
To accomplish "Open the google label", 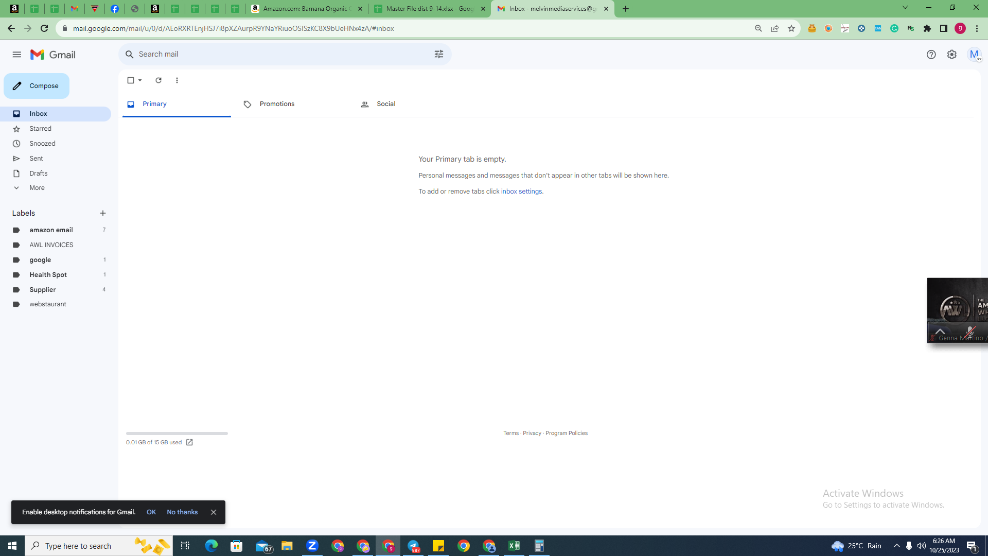I will coord(56,260).
